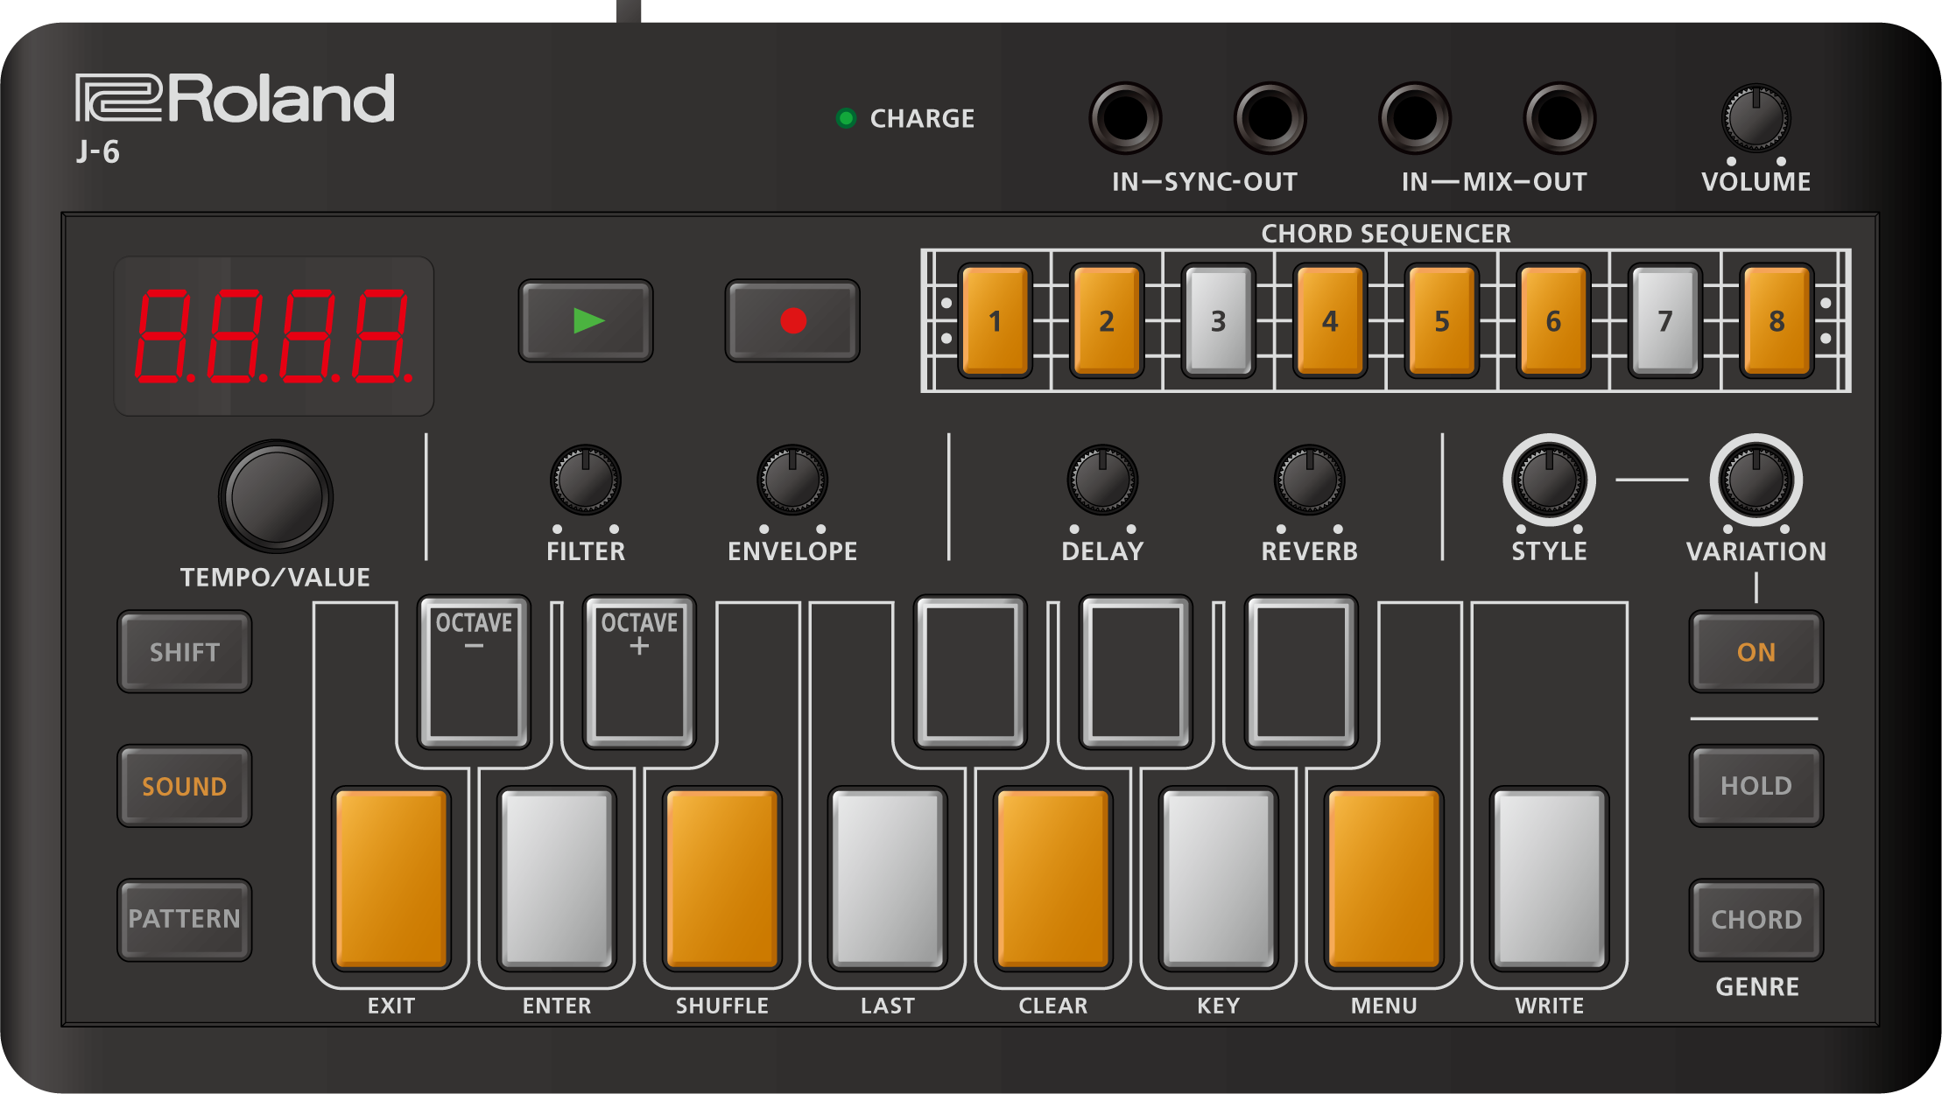Tap the white KEY key

pos(1219,879)
